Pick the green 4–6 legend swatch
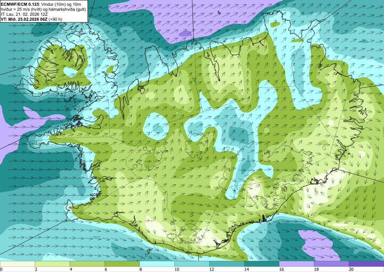This screenshot has height=272, width=384. tap(87, 264)
